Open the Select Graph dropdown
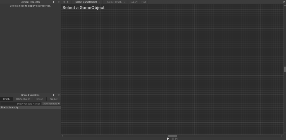The height and width of the screenshot is (140, 286). tap(116, 2)
